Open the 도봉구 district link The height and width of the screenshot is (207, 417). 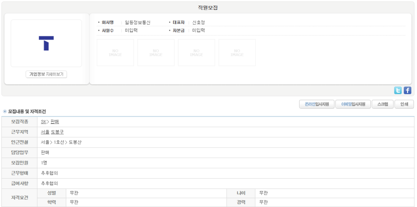[x=57, y=132]
